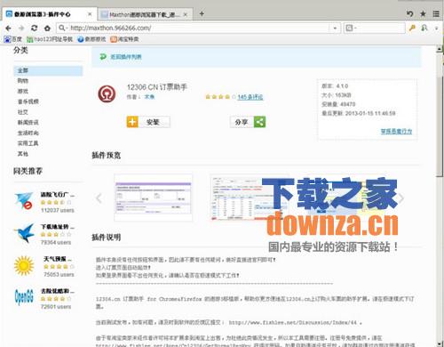
Task: Click the scrollbar down arrow at bottom
Action: pyautogui.click(x=440, y=343)
